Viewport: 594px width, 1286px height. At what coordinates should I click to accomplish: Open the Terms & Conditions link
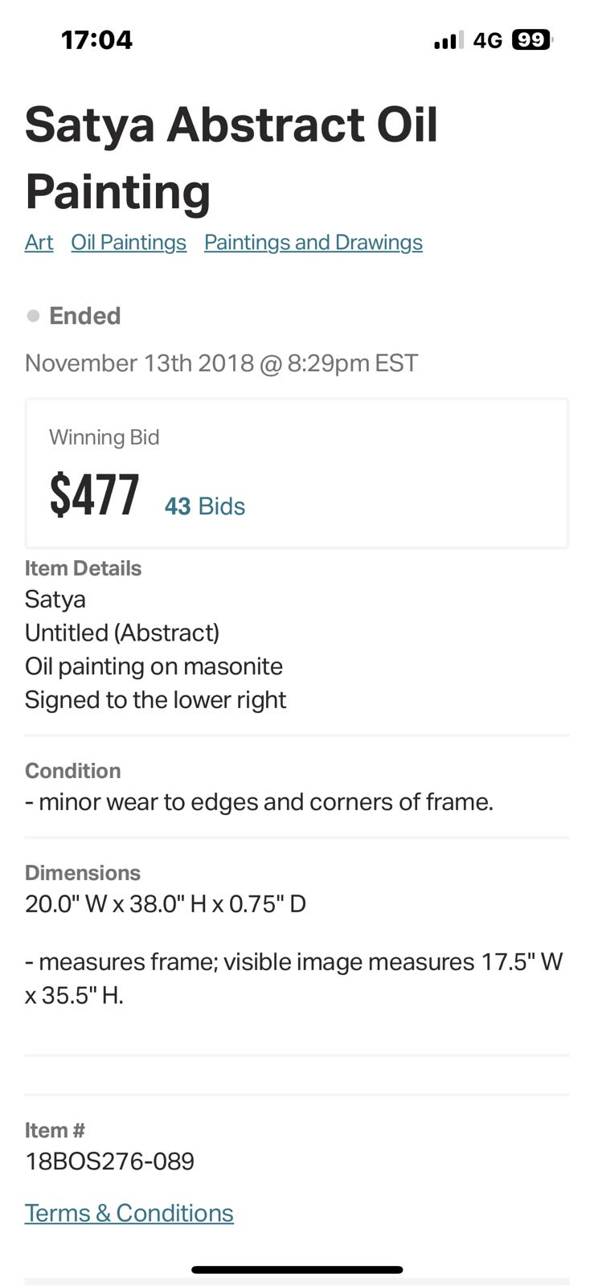tap(129, 1213)
